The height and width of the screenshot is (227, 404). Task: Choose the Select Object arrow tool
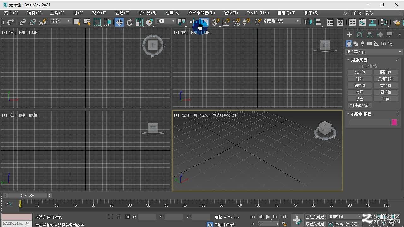tap(77, 22)
